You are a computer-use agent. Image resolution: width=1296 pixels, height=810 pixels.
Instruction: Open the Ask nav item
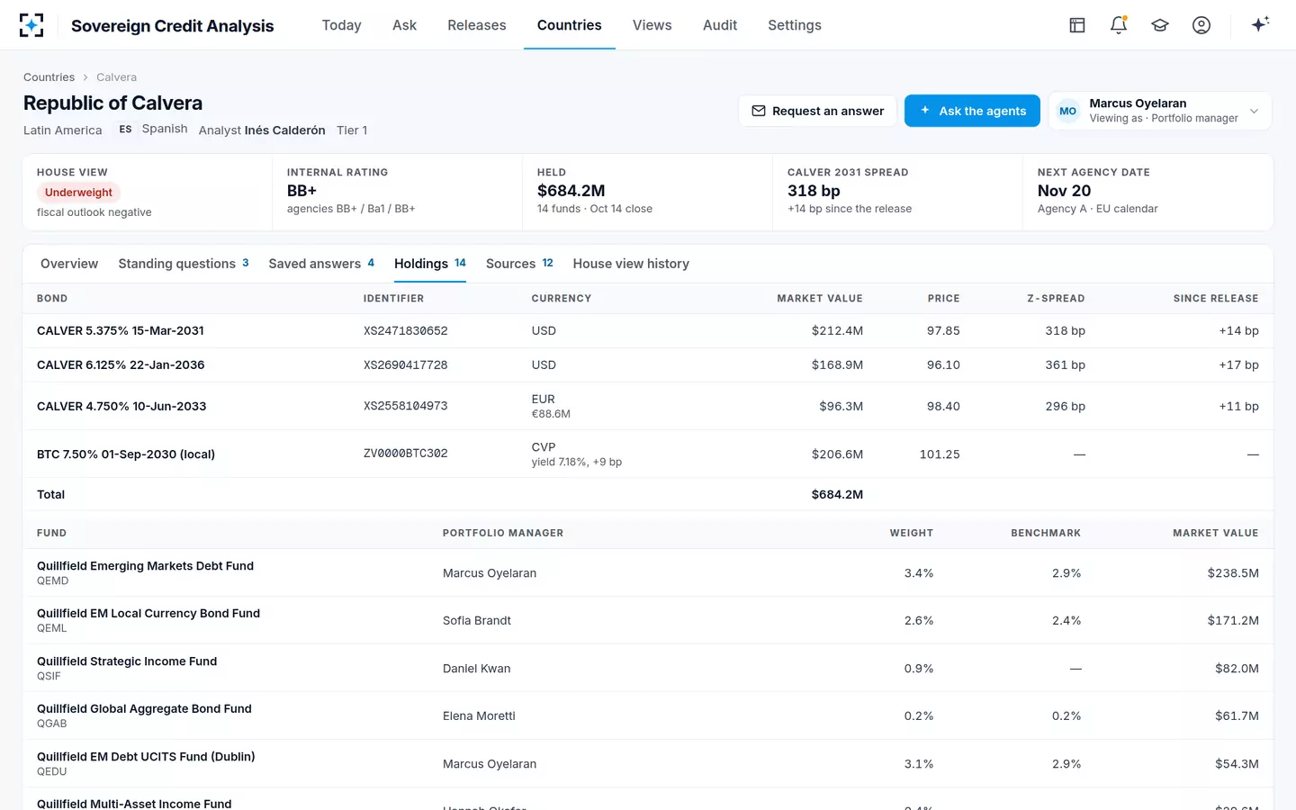click(404, 25)
